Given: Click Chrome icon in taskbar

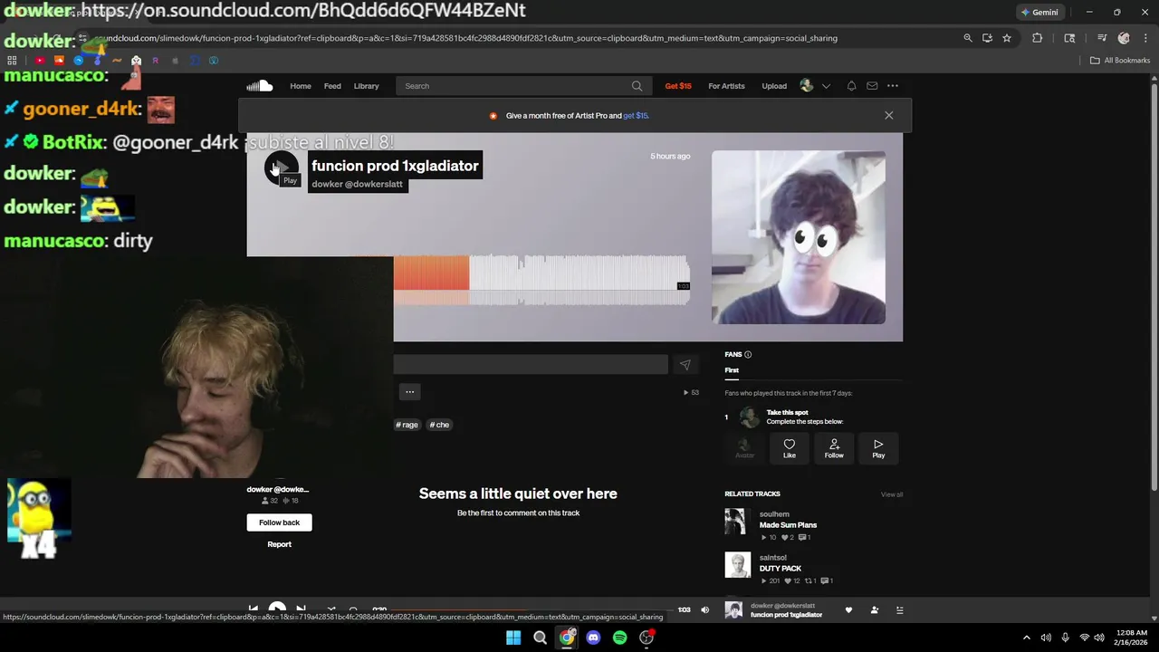Looking at the screenshot, I should [567, 638].
